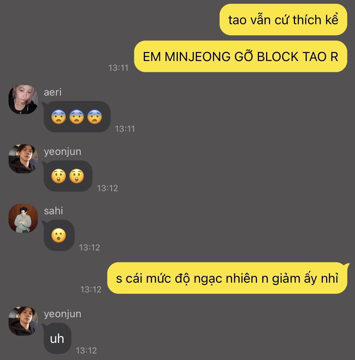Click the last fearful emoji in aeri's message
This screenshot has height=360, width=355.
click(x=95, y=117)
